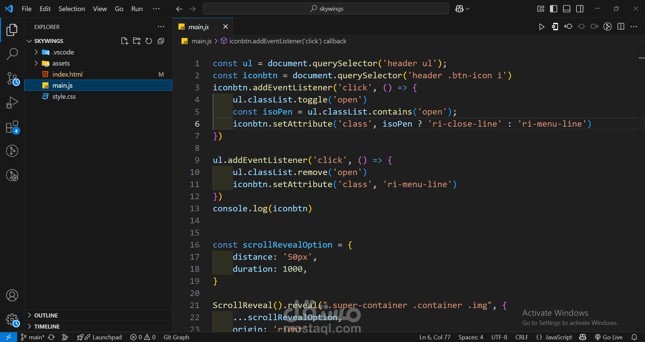Open Source Control view in activity bar
The width and height of the screenshot is (645, 342).
(13, 79)
